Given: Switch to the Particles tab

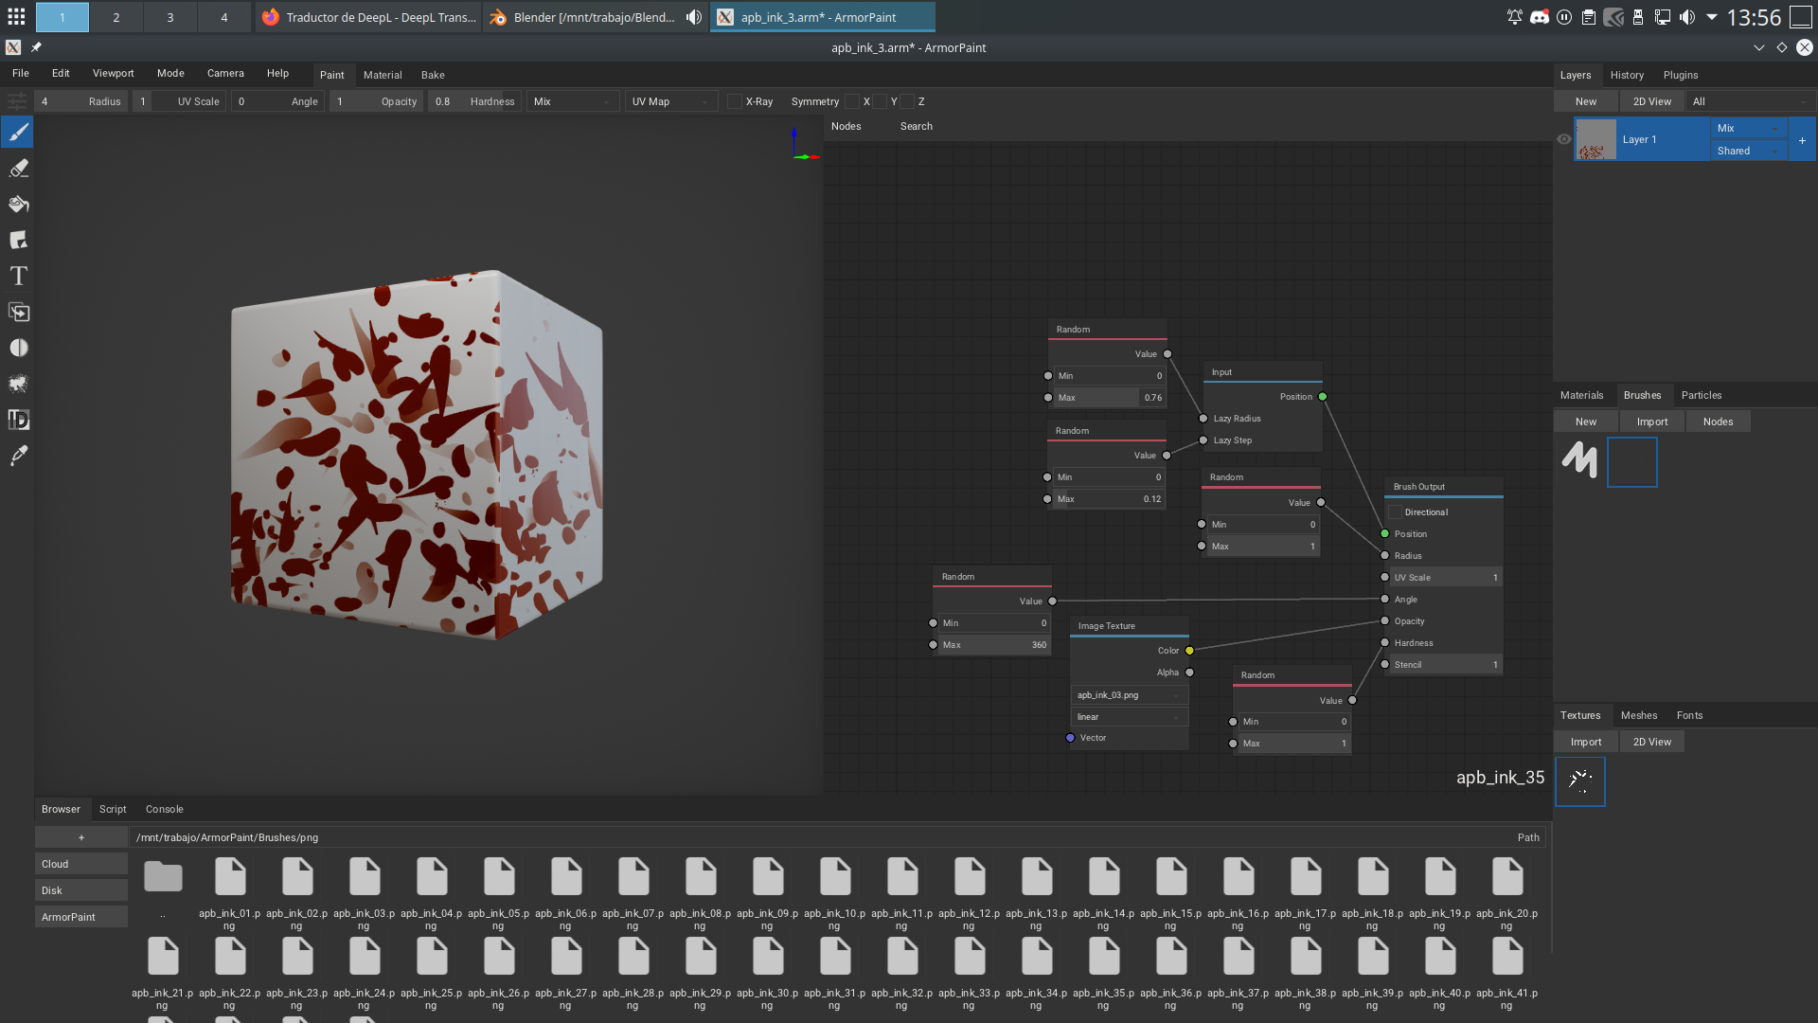Looking at the screenshot, I should click(x=1702, y=395).
